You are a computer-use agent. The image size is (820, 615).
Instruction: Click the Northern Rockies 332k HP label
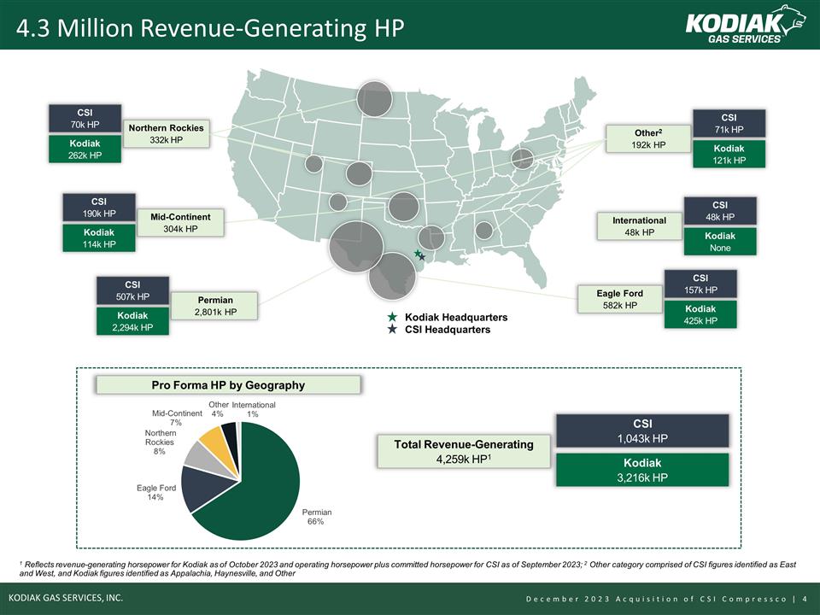[167, 134]
